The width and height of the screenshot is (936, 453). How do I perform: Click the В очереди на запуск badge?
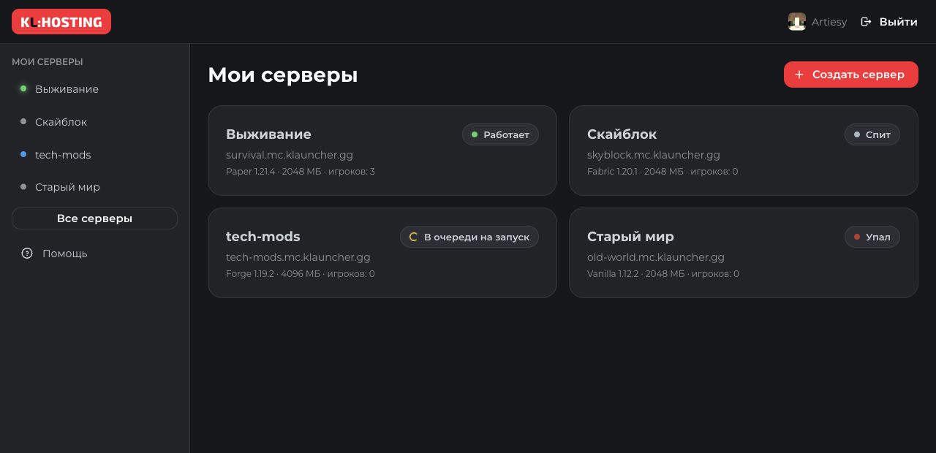[x=469, y=237]
